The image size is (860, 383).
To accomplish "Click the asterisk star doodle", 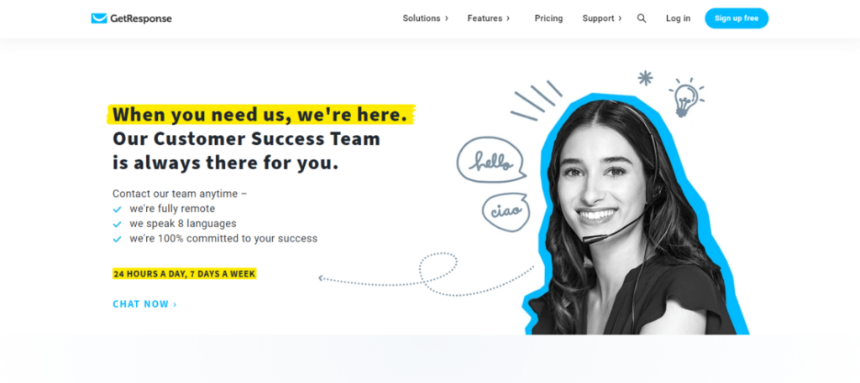I will coord(646,78).
